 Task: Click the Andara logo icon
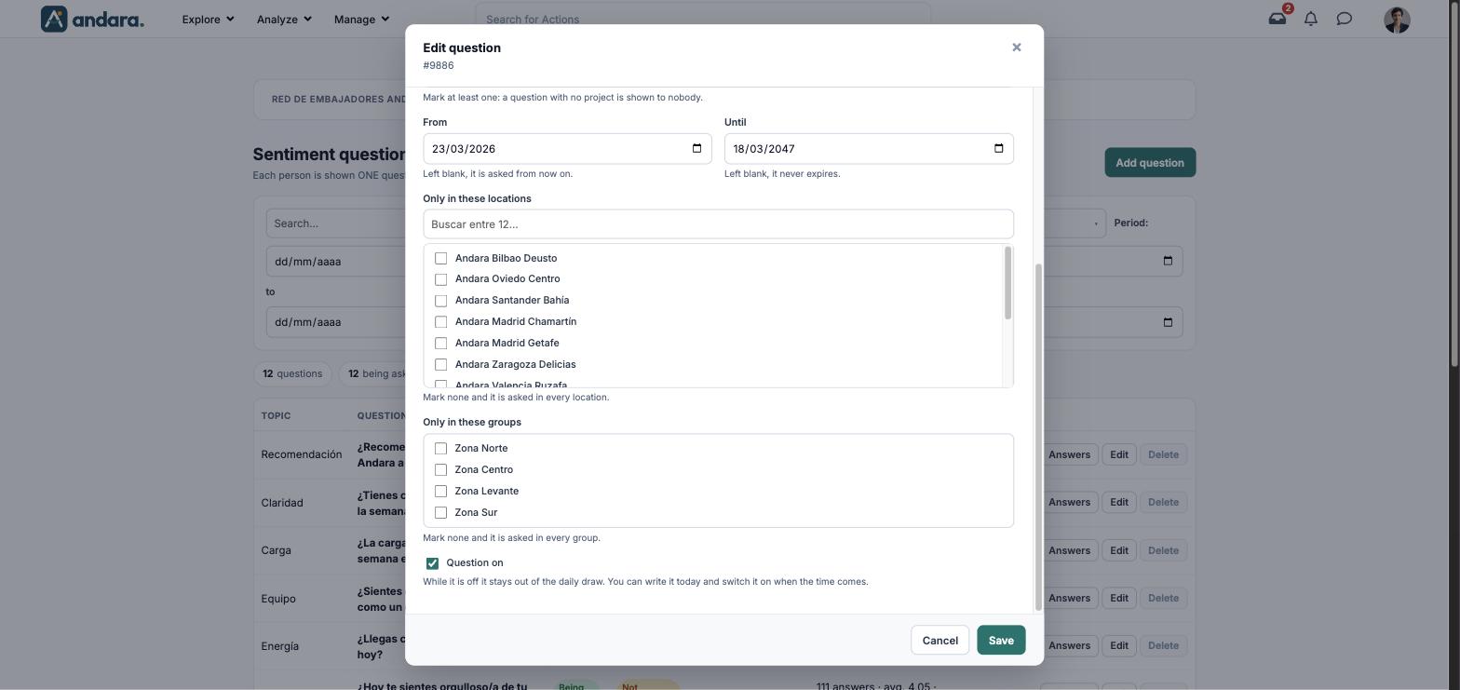point(54,19)
